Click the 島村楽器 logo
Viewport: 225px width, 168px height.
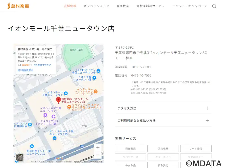tap(18, 6)
